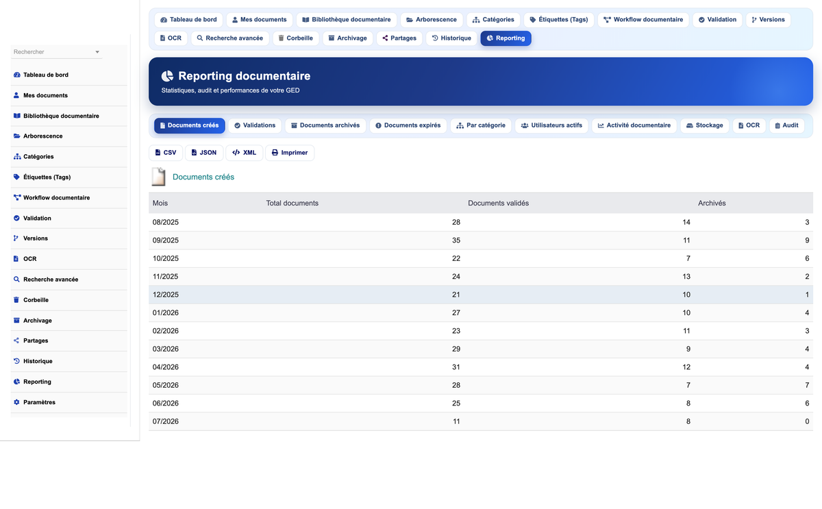Export the report as XML
This screenshot has width=822, height=509.
[244, 153]
